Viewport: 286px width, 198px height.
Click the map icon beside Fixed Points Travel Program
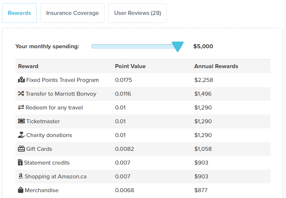coord(21,80)
